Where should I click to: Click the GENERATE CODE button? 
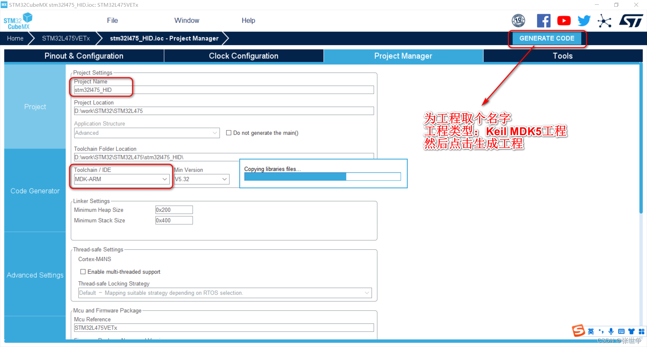tap(547, 38)
